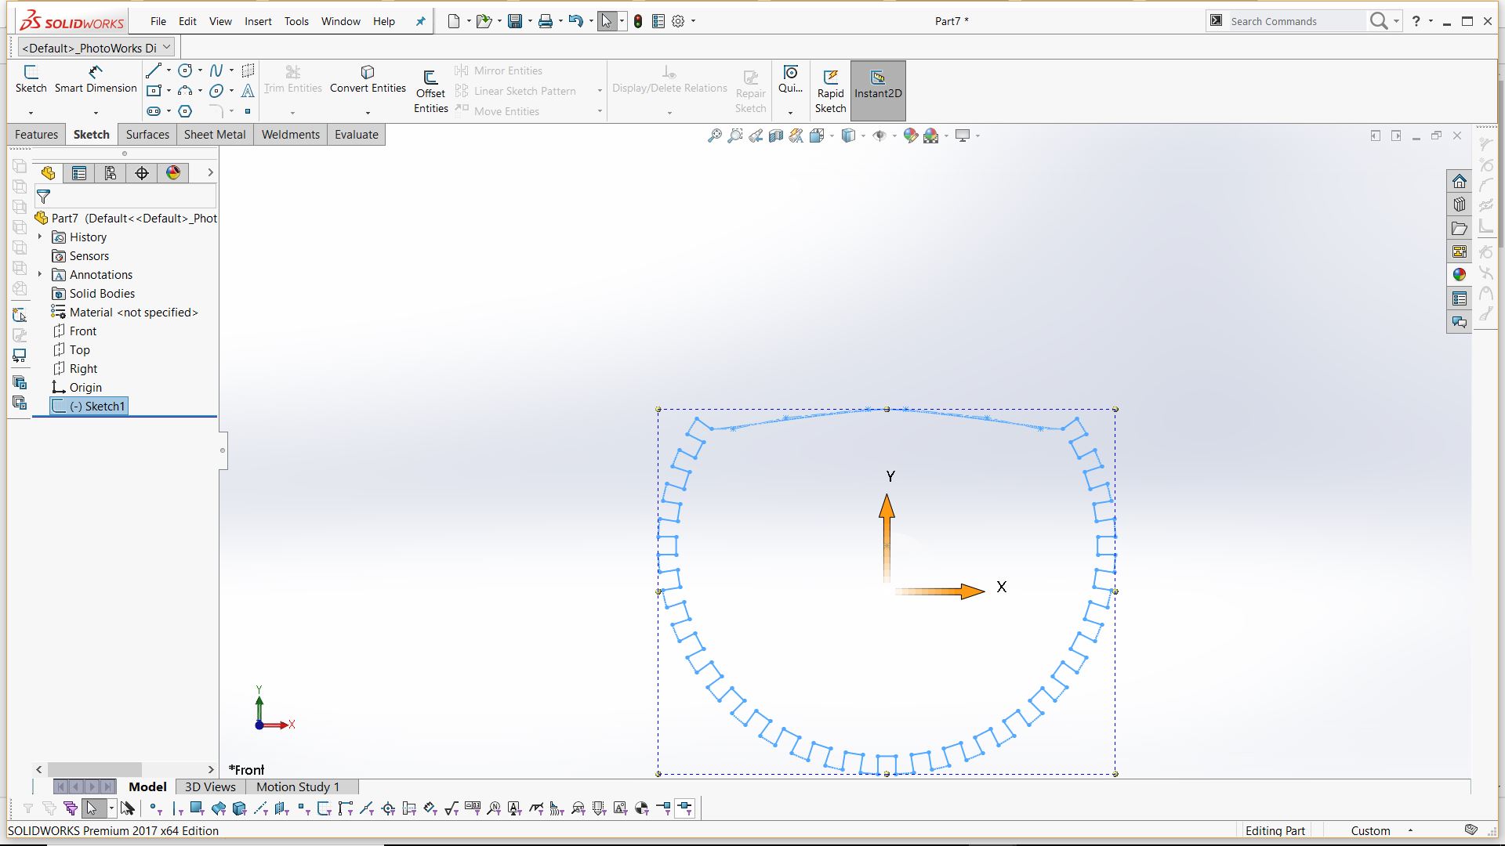Screen dimensions: 1505x846
Task: Open the ConfigurationManager tab icon
Action: coord(111,173)
